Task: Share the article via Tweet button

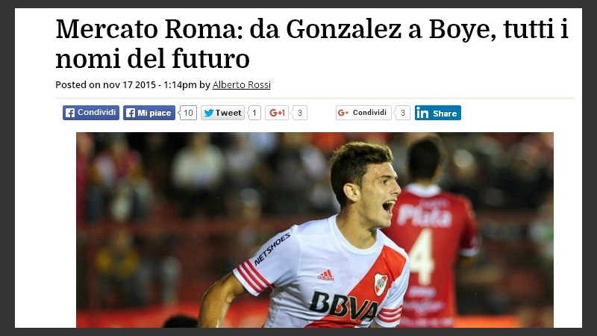Action: point(222,113)
